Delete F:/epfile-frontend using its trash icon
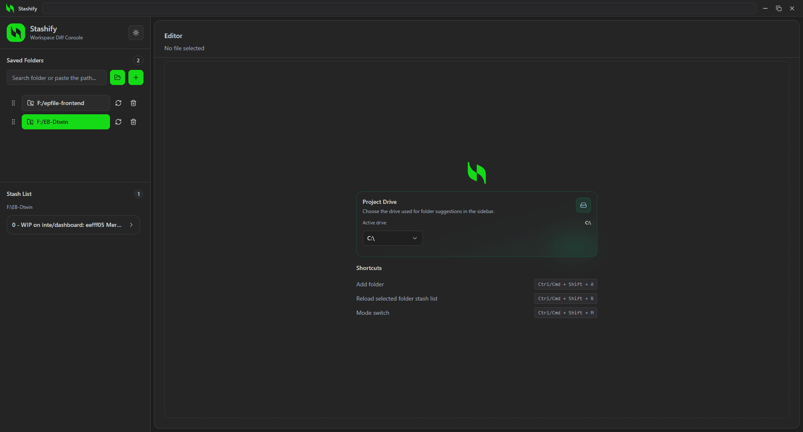 click(x=133, y=103)
